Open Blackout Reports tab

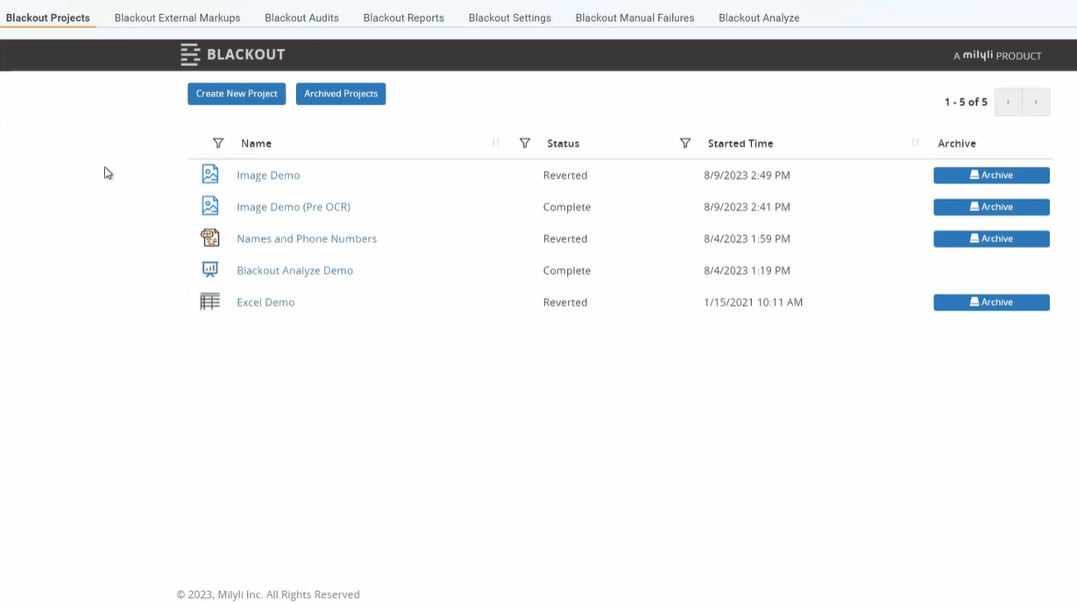[404, 18]
